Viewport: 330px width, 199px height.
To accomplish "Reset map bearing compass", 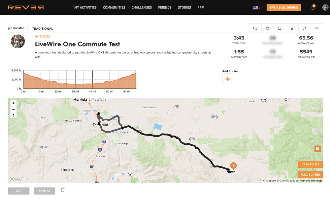I will [13, 115].
